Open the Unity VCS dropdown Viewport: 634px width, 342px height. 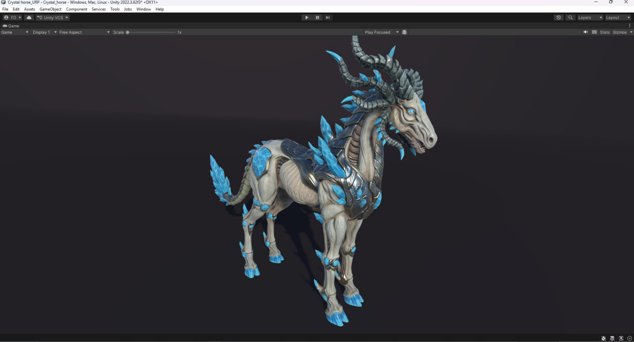tap(52, 17)
